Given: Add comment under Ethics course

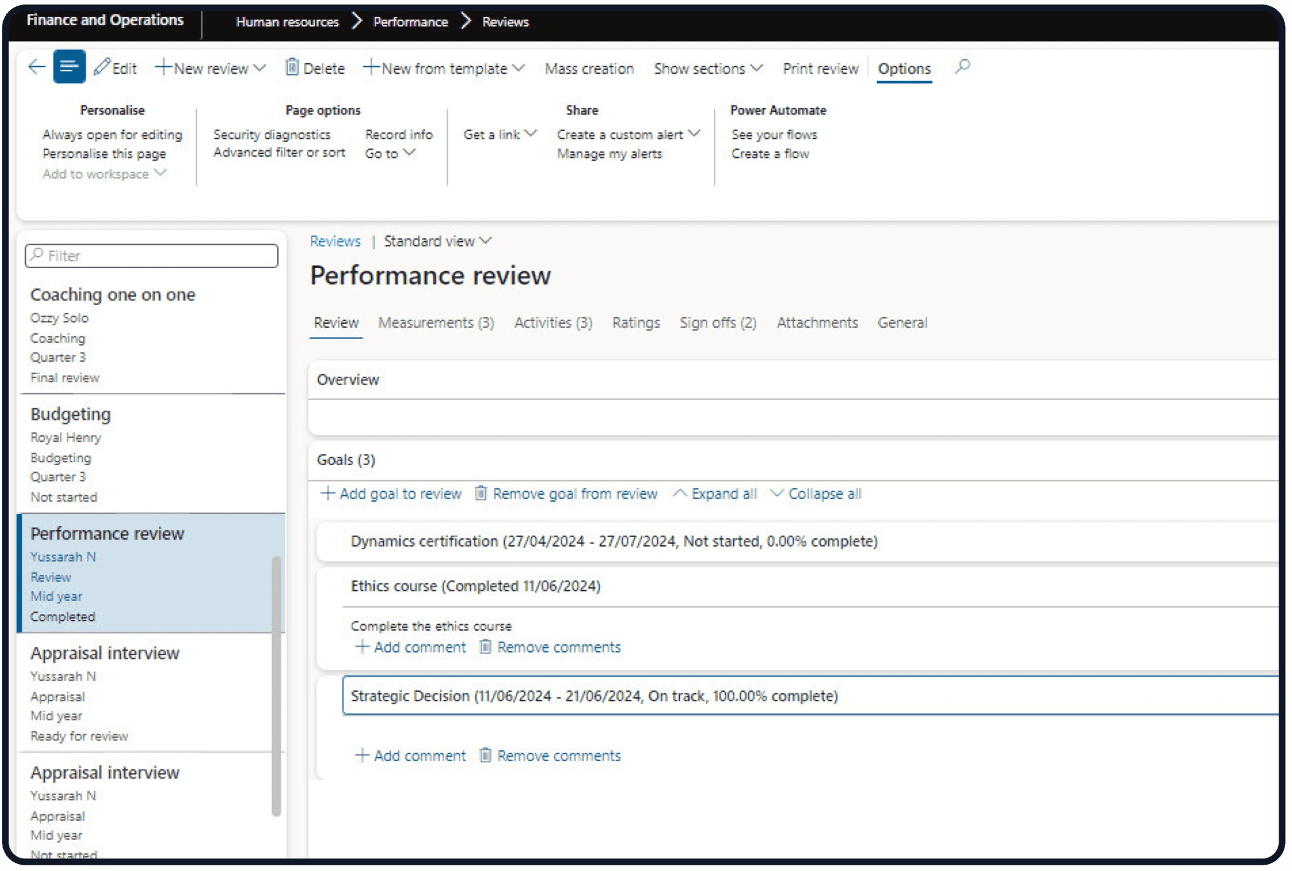Looking at the screenshot, I should (x=411, y=647).
